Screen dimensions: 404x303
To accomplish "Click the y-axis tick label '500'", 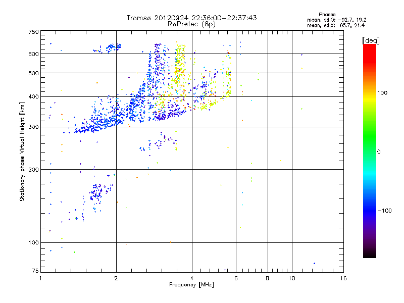I will coord(33,73).
